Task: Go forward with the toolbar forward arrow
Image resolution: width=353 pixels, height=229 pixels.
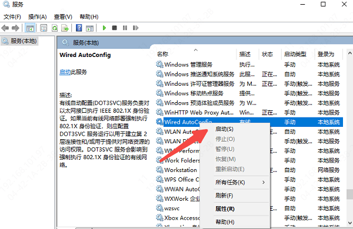Action: pyautogui.click(x=15, y=28)
